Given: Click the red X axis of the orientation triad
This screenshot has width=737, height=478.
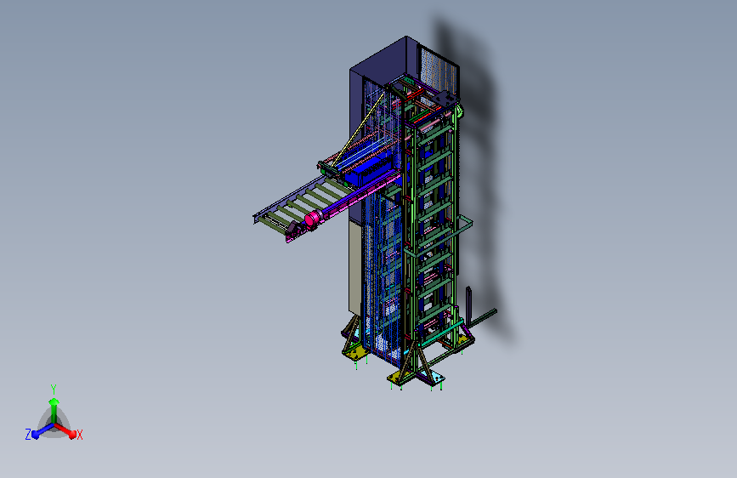Looking at the screenshot, I should 65,430.
